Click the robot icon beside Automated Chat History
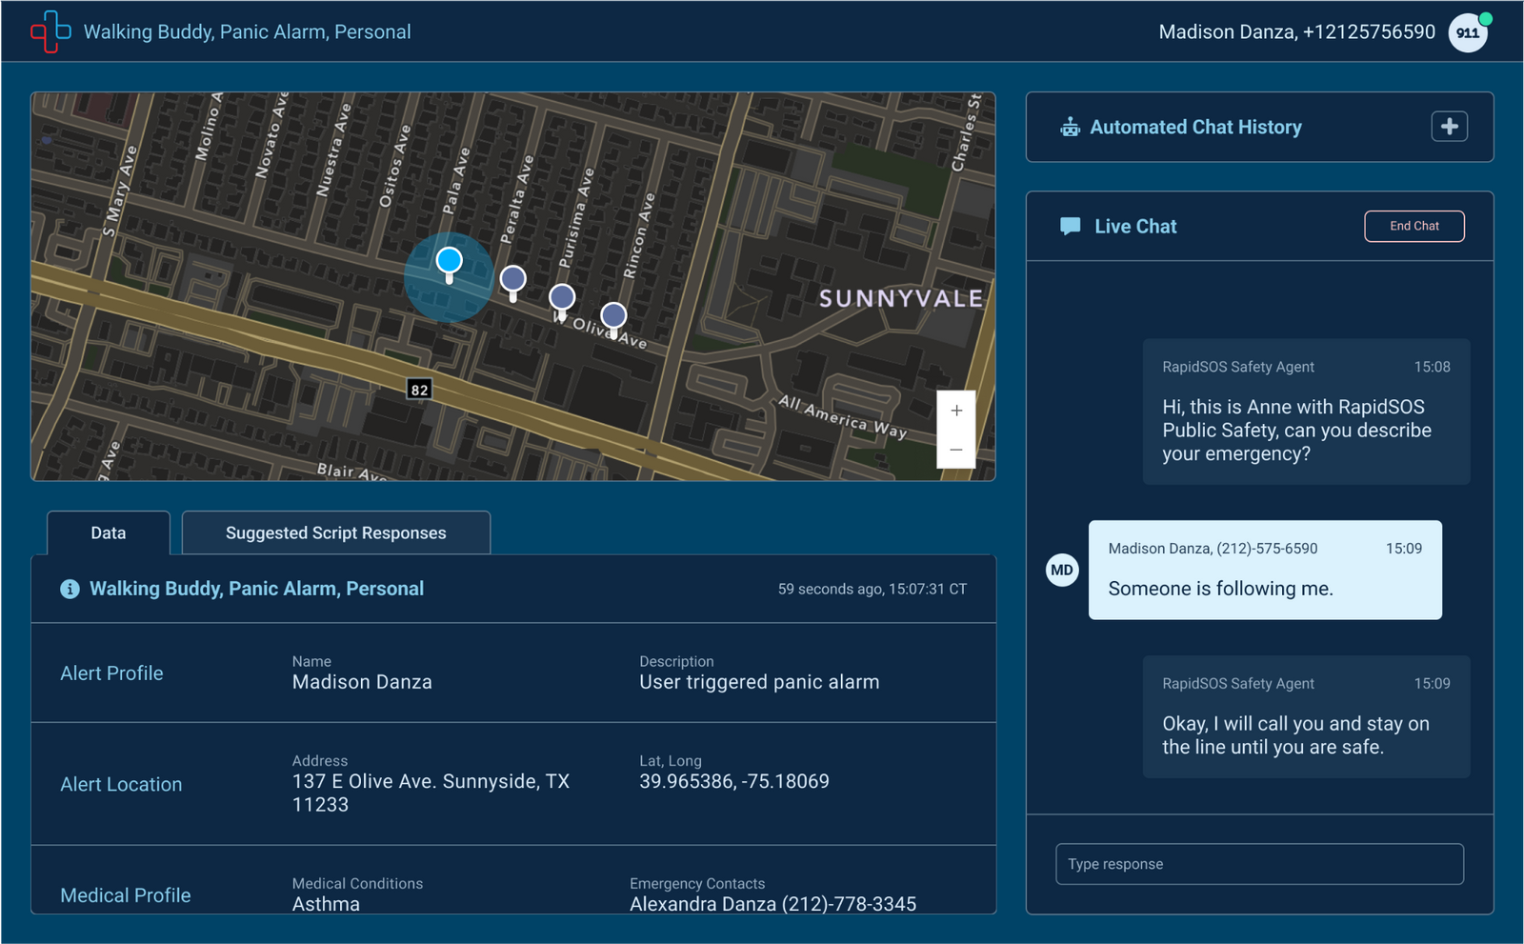This screenshot has width=1524, height=944. [1070, 126]
